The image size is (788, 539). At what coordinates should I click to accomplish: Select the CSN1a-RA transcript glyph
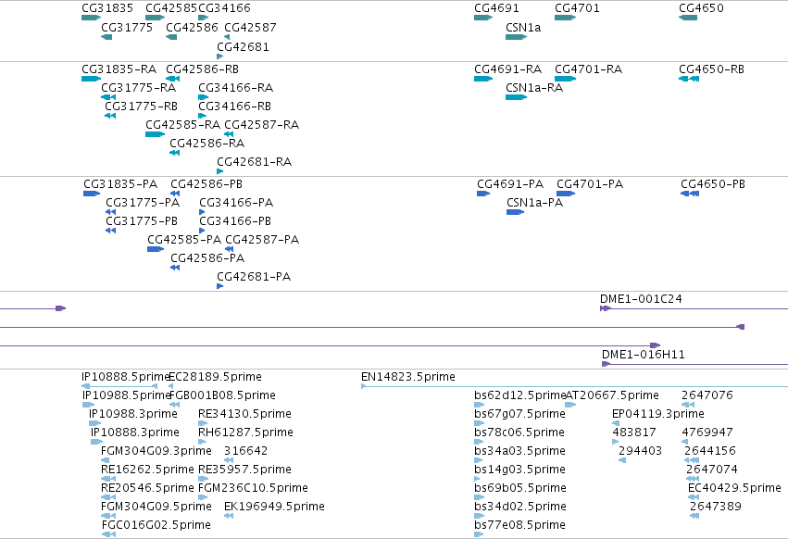(516, 97)
